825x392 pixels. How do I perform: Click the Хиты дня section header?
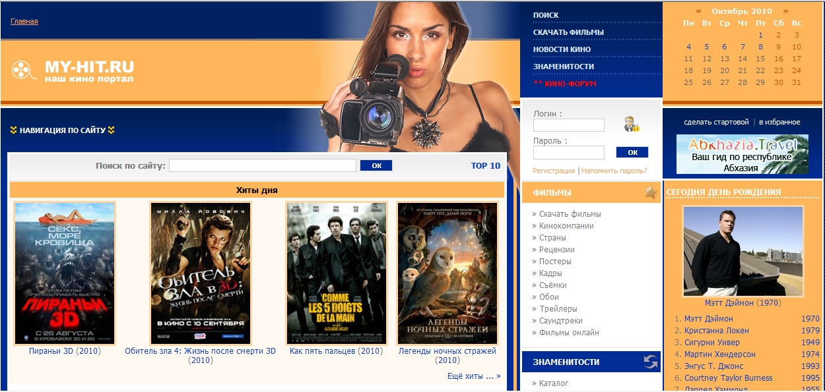point(257,190)
